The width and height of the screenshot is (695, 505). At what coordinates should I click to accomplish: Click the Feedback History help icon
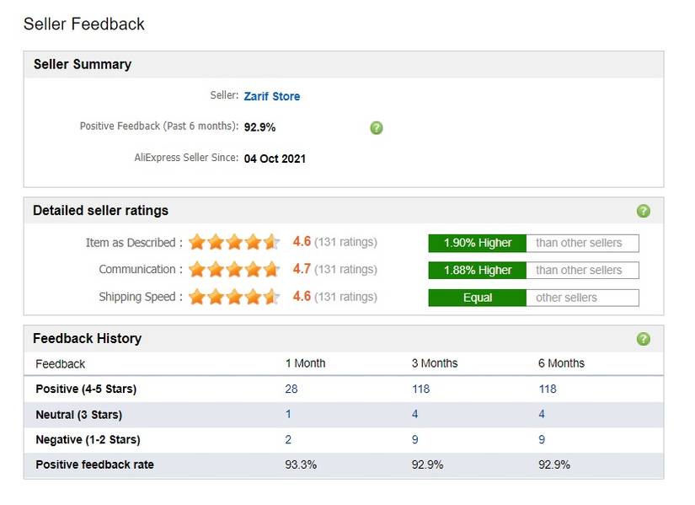pos(644,339)
